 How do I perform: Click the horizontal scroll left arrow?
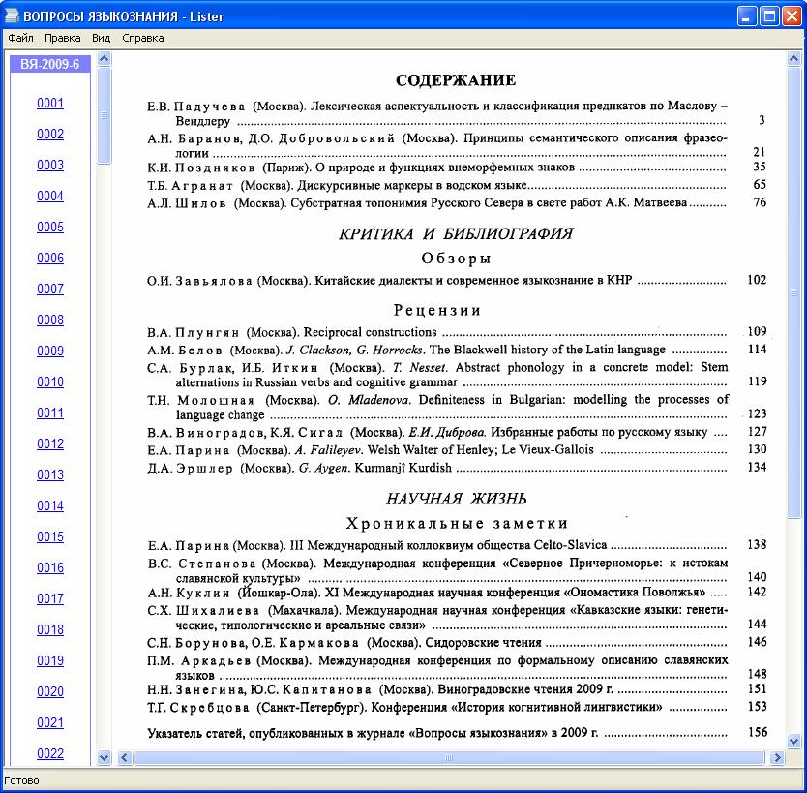[x=125, y=757]
